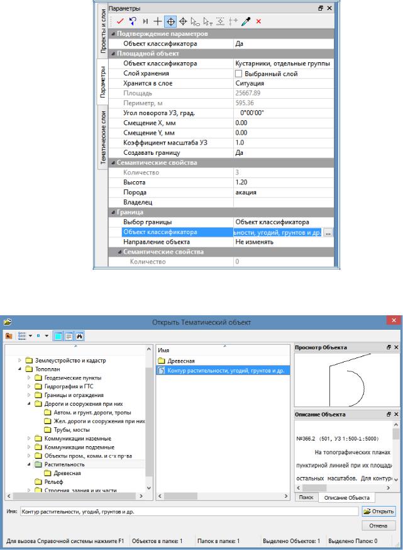
Task: Toggle the Выбранный слой checkbox
Action: [238, 74]
